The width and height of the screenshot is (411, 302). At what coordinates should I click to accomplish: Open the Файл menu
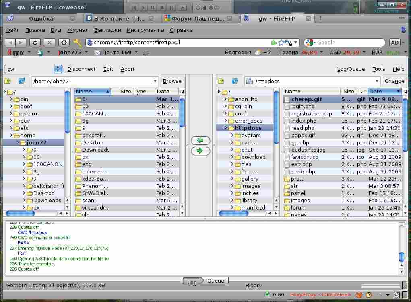(x=12, y=30)
